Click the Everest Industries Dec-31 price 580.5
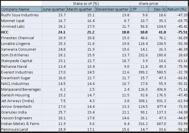 pos(161,72)
